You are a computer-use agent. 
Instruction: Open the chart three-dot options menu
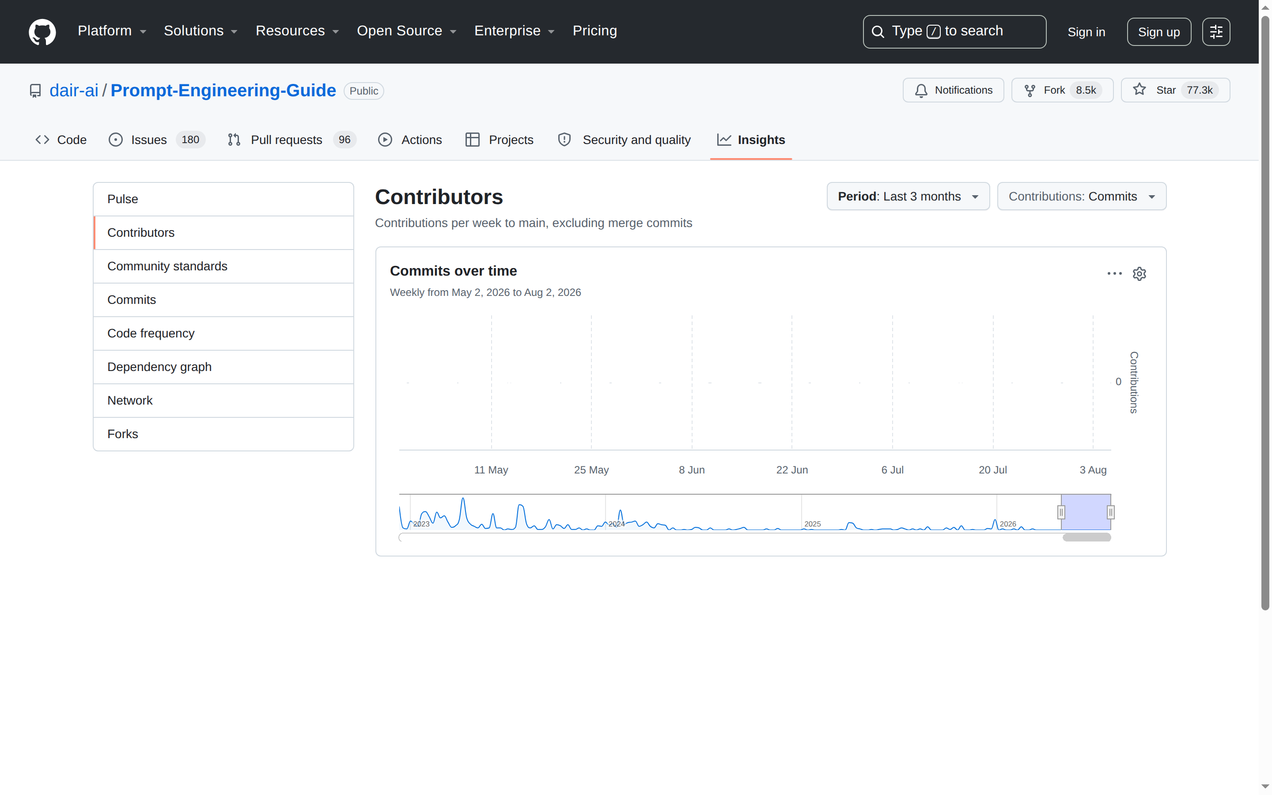pos(1114,273)
